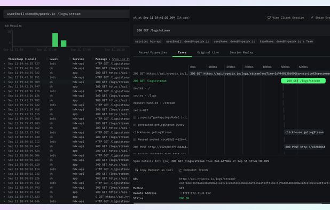This screenshot has width=330, height=210.
Task: Expand the log row at 19:46:35.727
Action: [4, 63]
